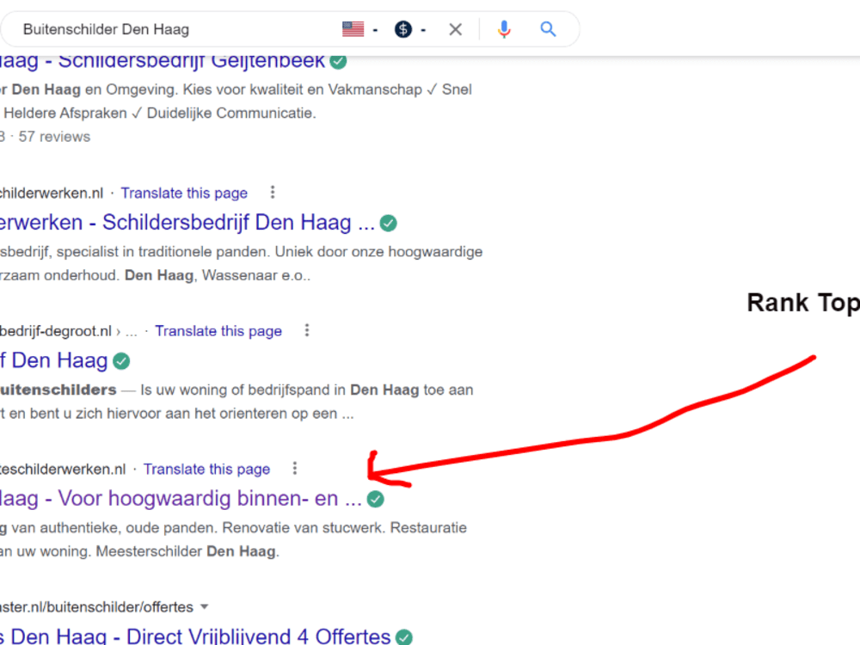
Task: Click the blue search magnifier icon
Action: (548, 29)
